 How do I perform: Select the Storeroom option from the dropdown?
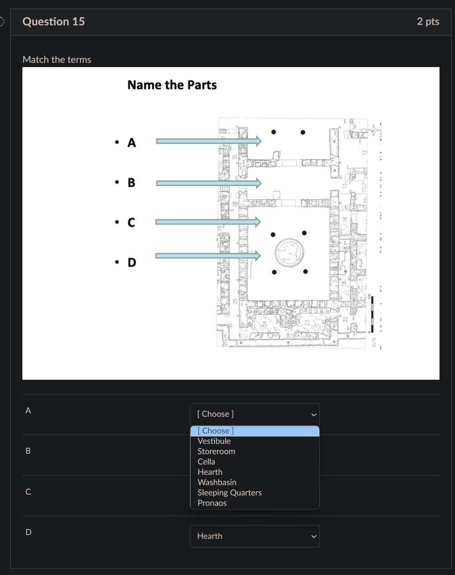(x=216, y=451)
